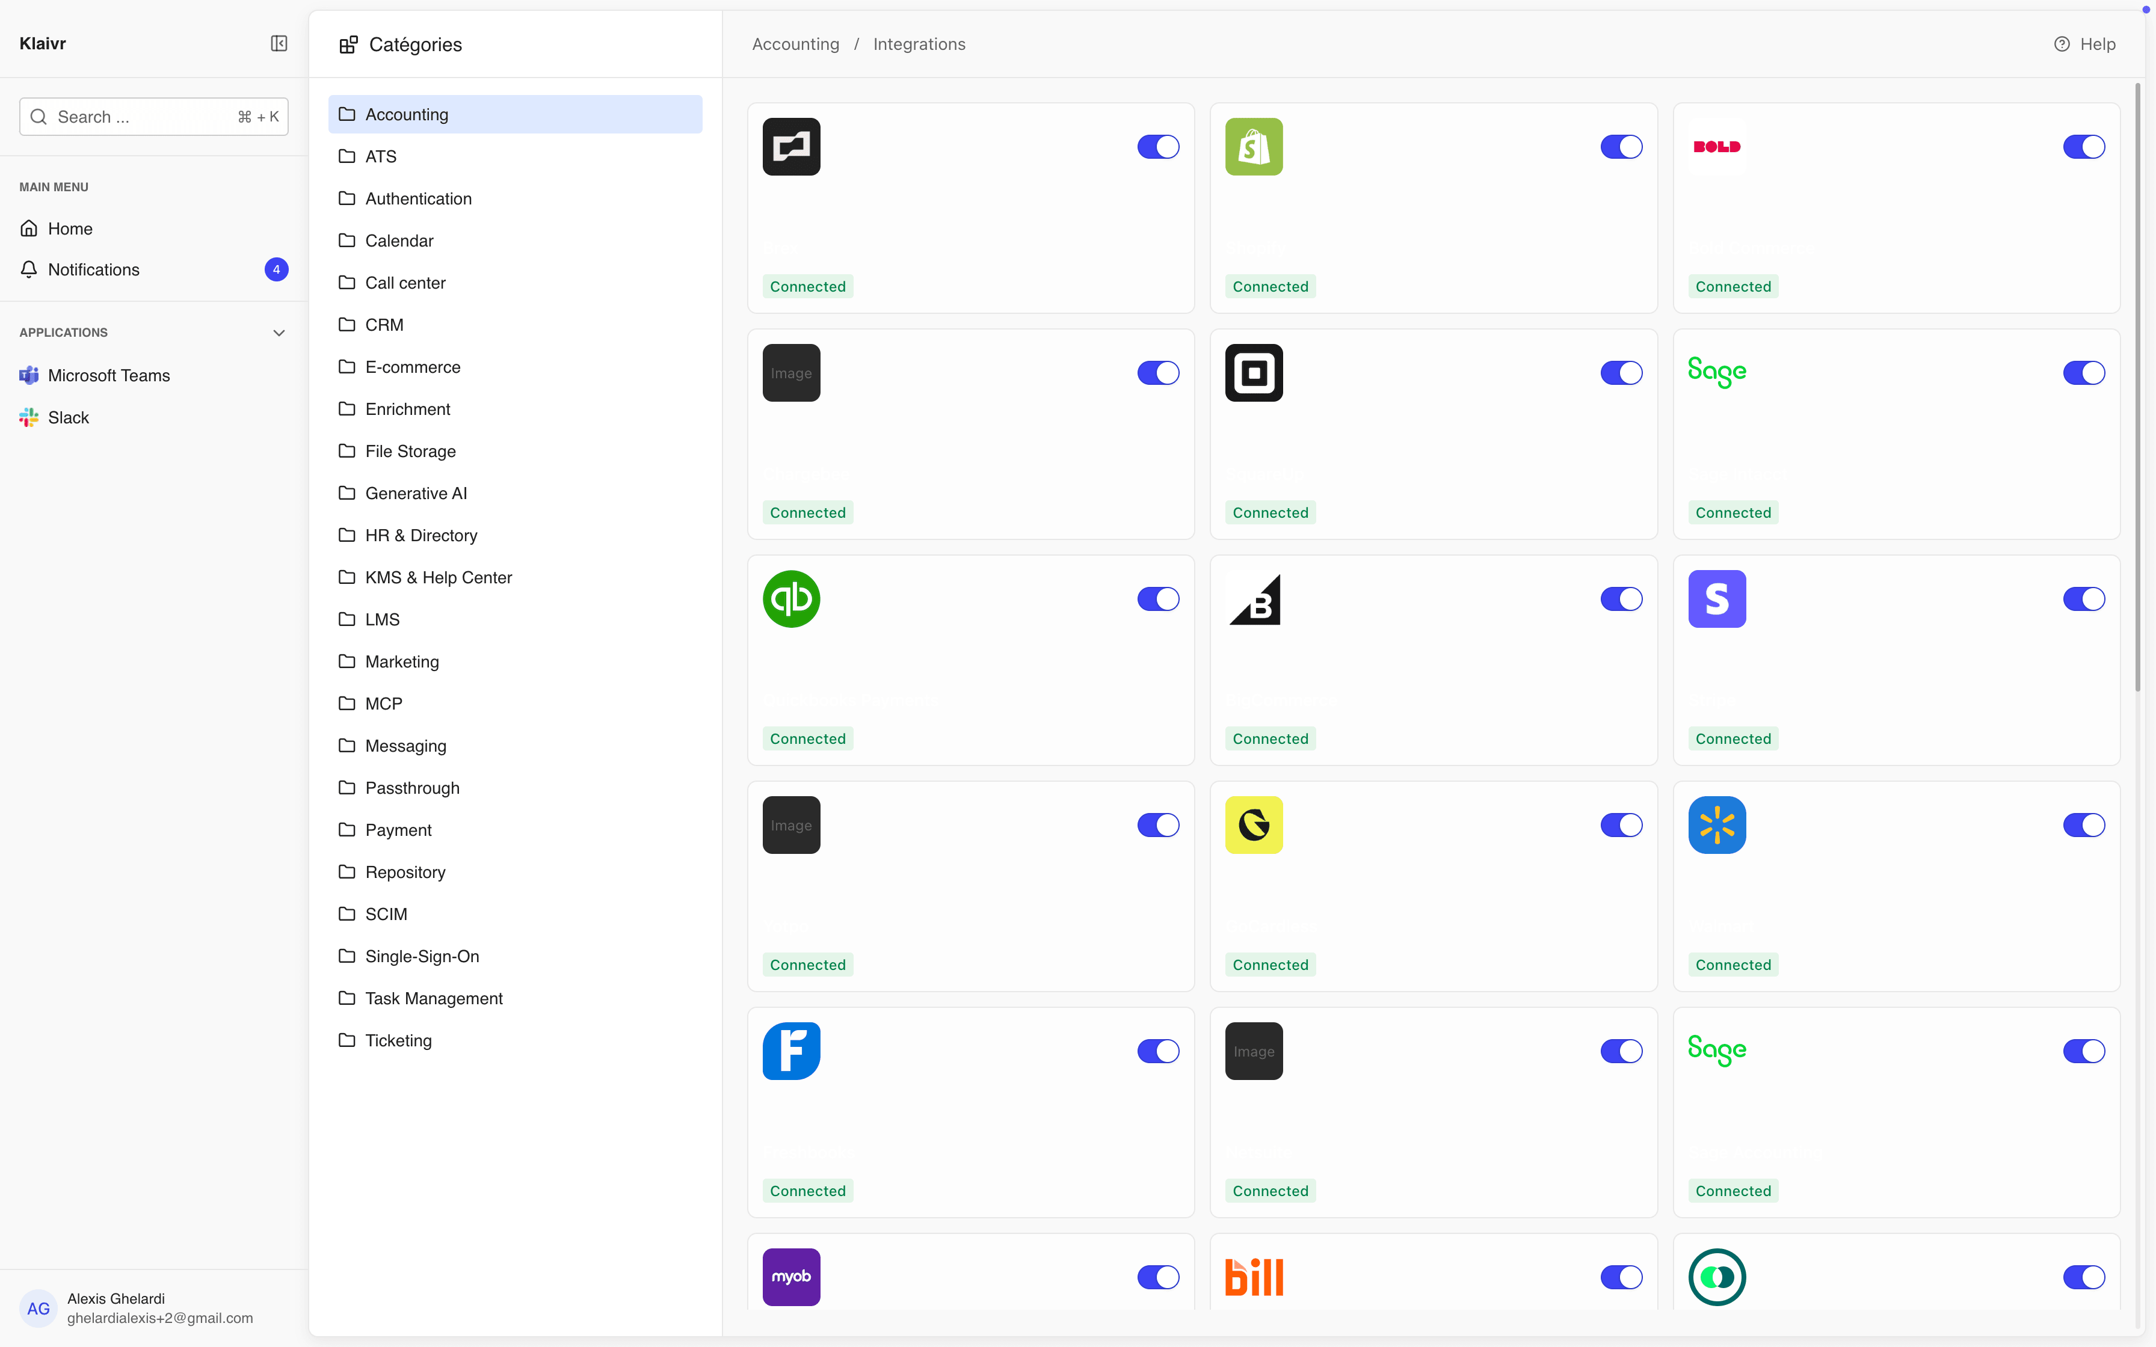Toggle the Shopify card switch

click(1621, 146)
